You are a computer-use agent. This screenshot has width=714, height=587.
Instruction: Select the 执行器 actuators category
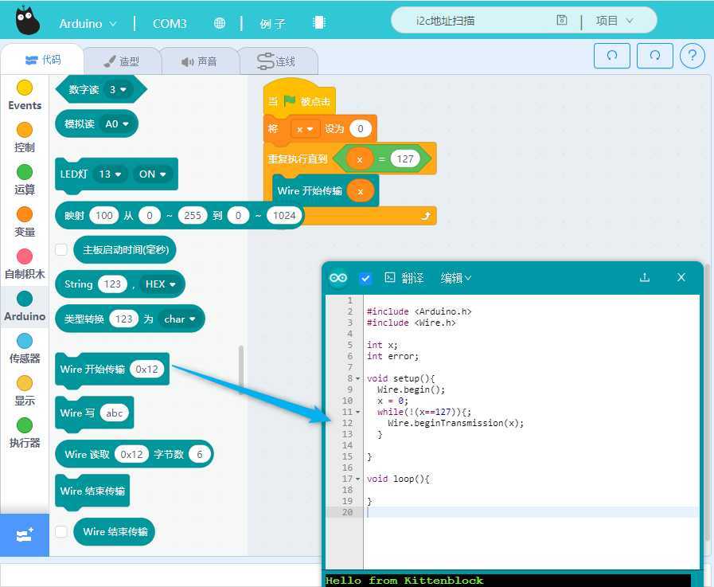point(25,432)
